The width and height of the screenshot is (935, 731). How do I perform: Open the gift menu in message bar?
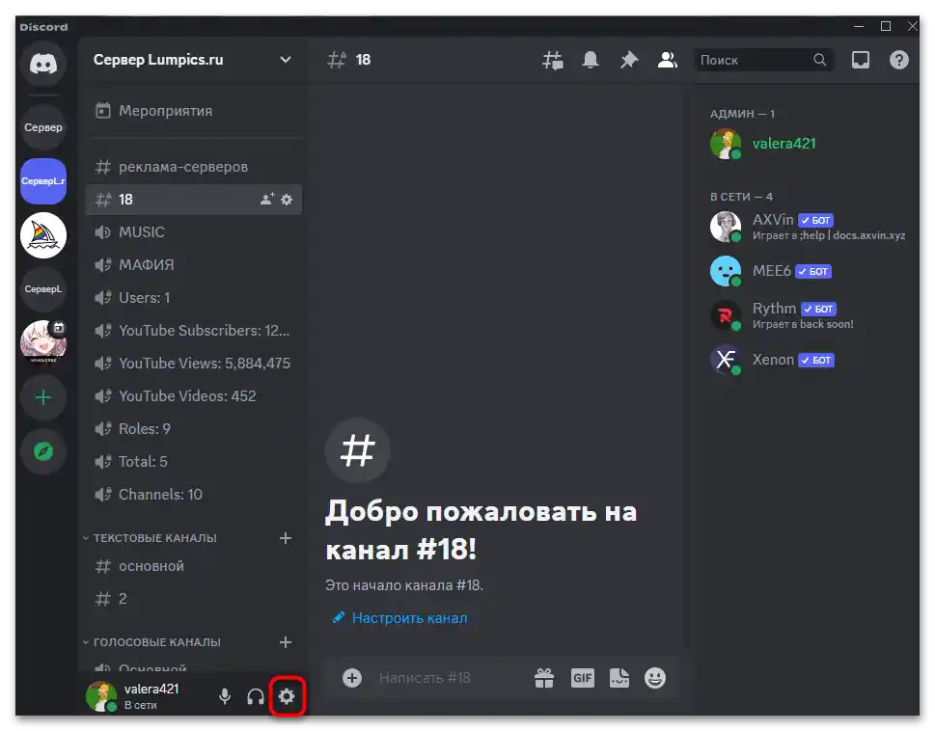(544, 677)
